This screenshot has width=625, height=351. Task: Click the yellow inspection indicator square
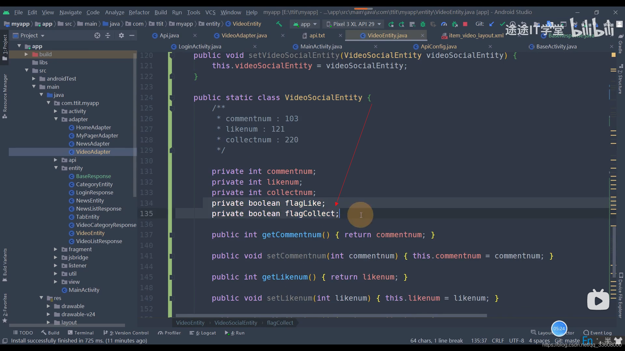pyautogui.click(x=614, y=55)
